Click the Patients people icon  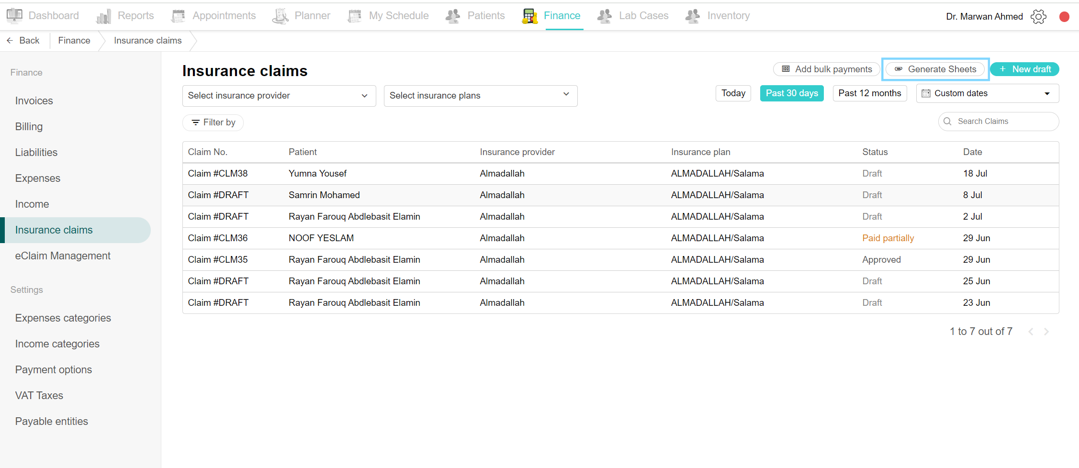(453, 16)
